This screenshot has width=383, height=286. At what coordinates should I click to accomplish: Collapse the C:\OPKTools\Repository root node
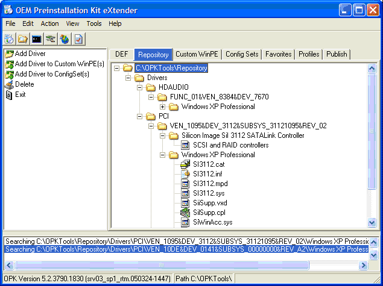117,68
